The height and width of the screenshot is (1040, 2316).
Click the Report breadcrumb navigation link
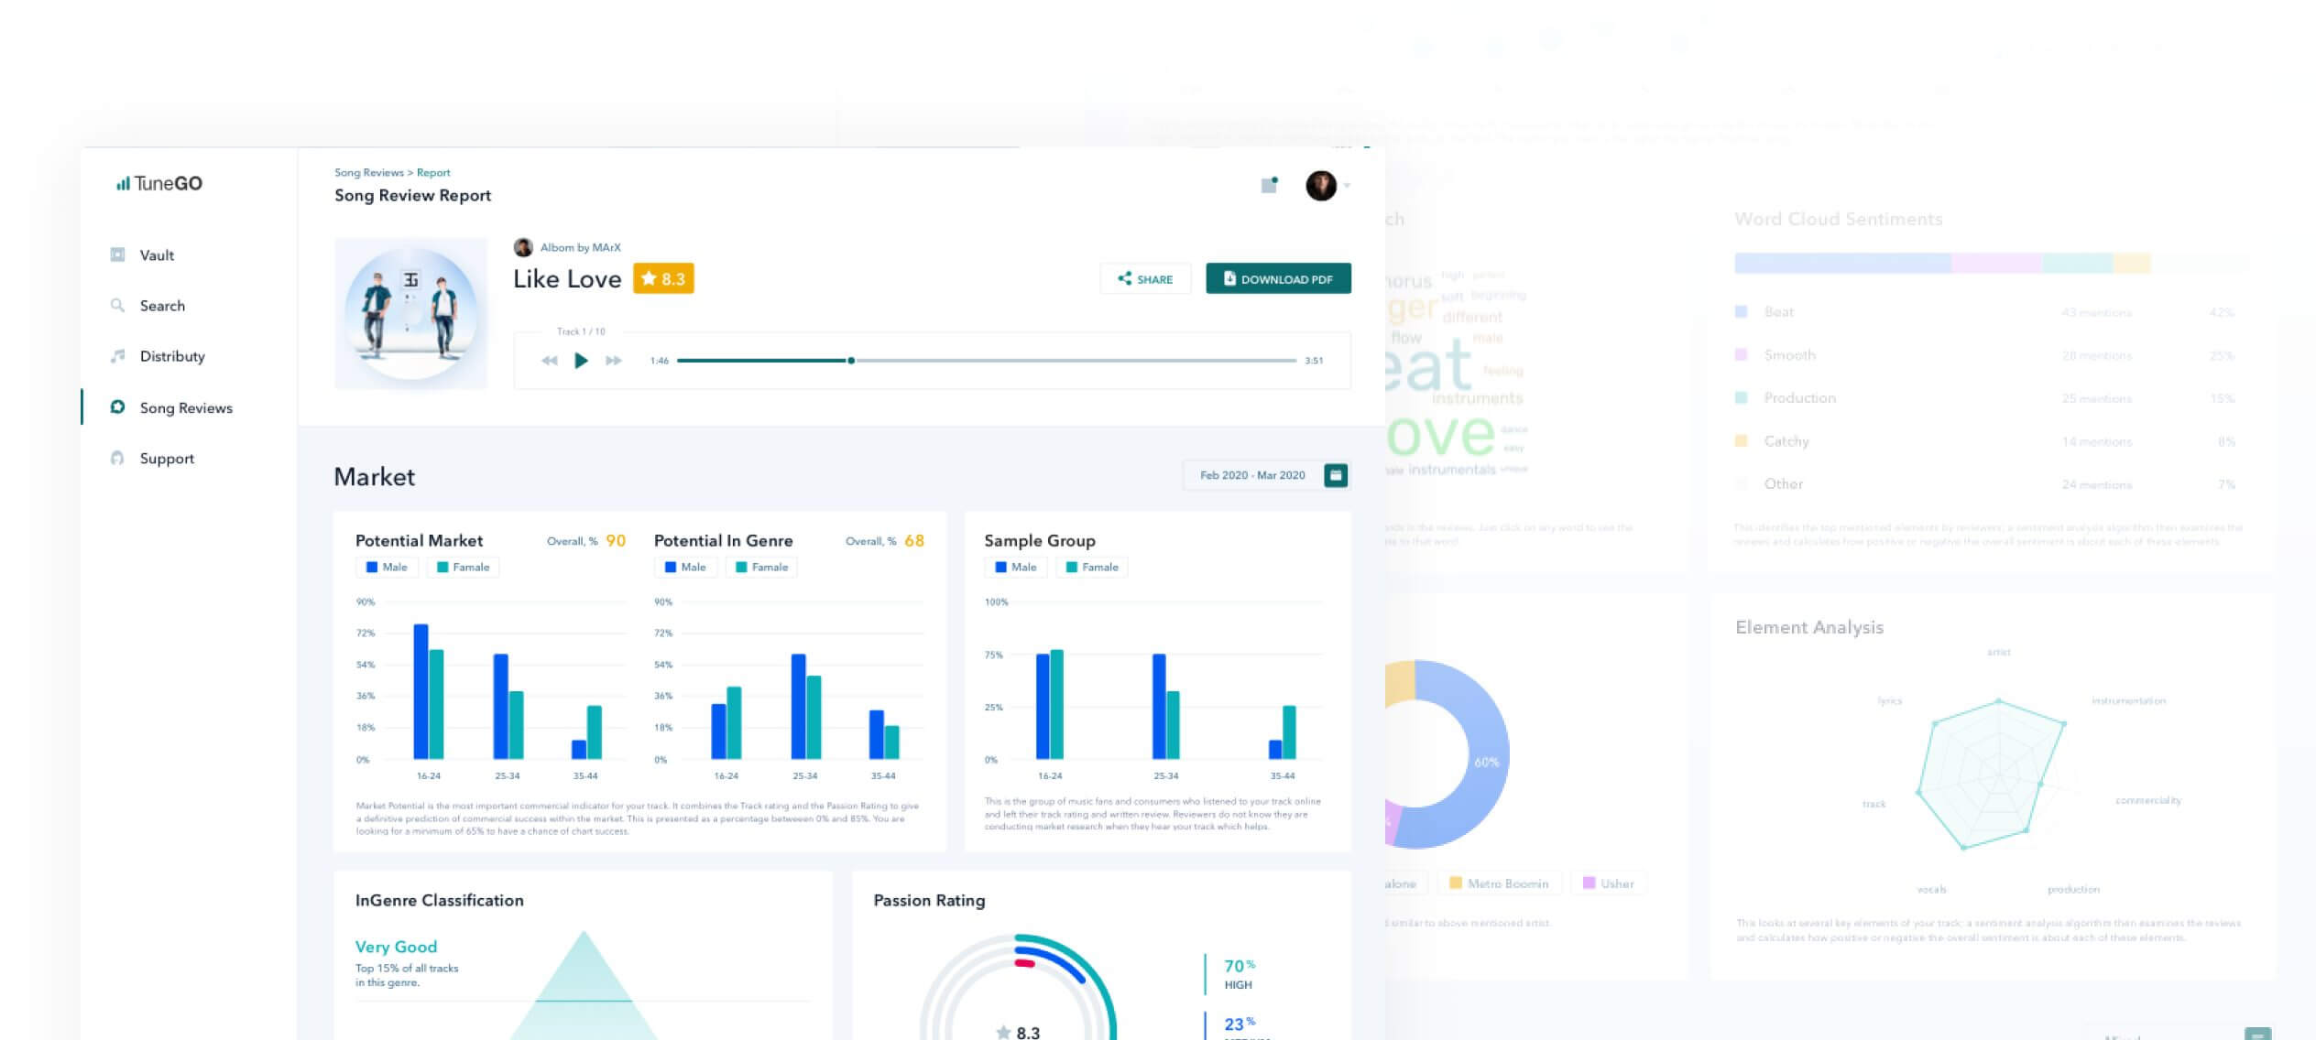point(432,171)
